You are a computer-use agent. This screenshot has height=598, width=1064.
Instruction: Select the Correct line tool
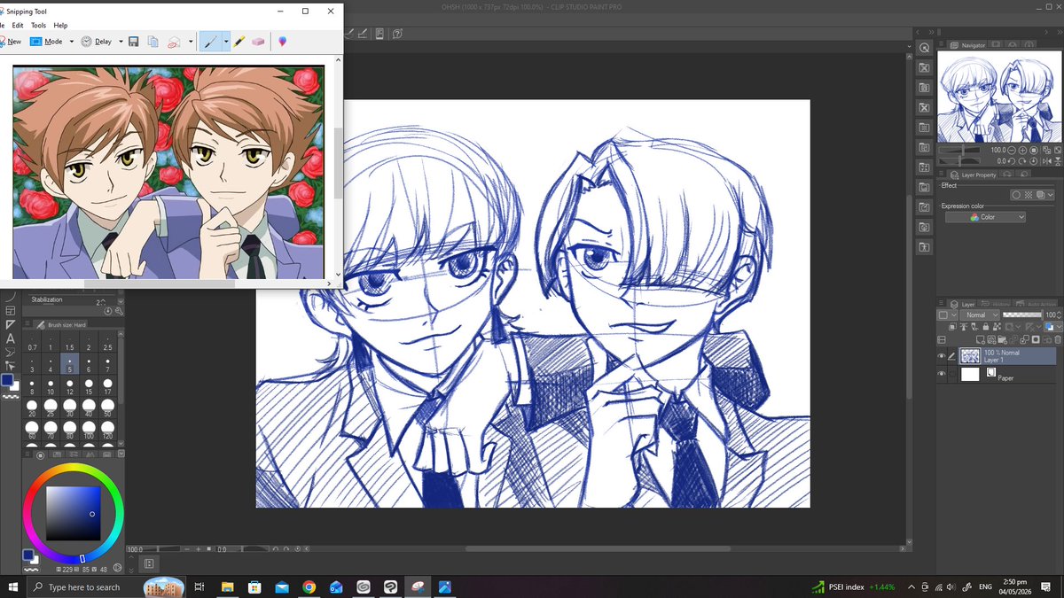pos(10,365)
